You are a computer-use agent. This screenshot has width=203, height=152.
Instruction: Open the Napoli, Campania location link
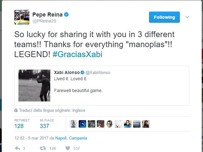pyautogui.click(x=71, y=138)
